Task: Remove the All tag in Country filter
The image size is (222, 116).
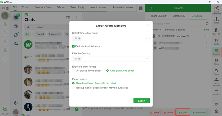Action: 79,59
